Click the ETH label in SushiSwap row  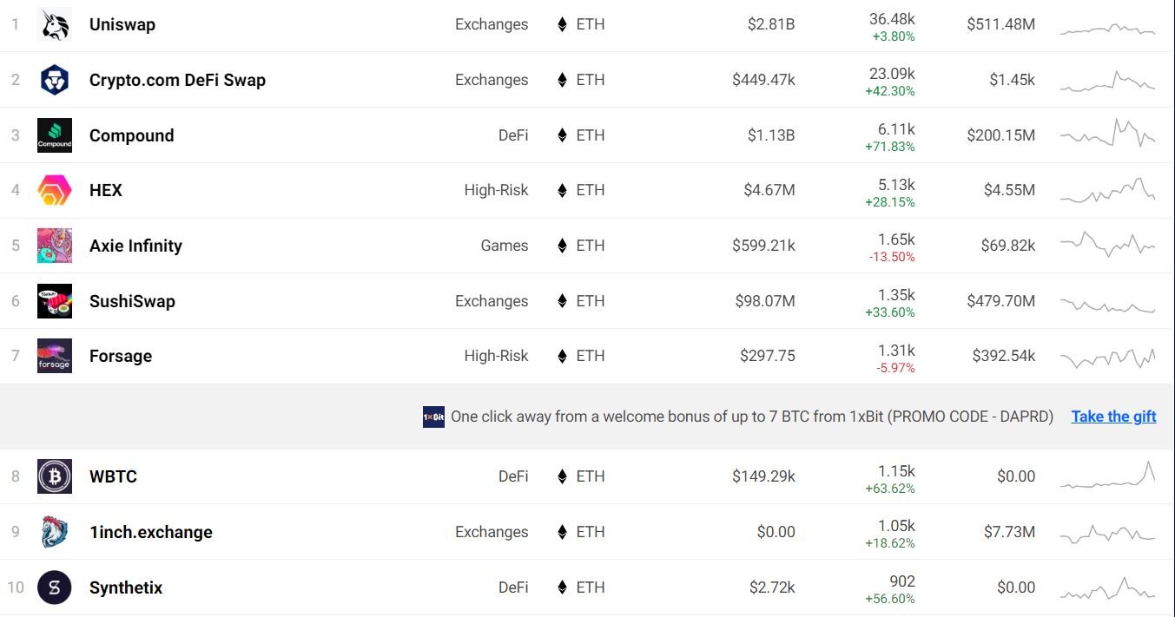(x=590, y=301)
